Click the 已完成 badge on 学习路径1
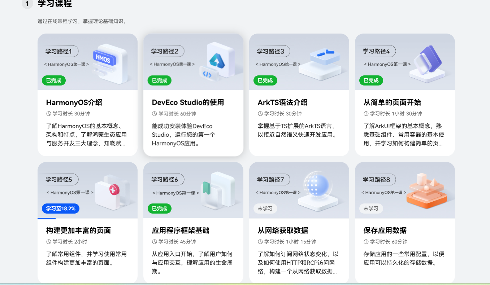Viewport: 490px width, 285px height. coord(54,80)
